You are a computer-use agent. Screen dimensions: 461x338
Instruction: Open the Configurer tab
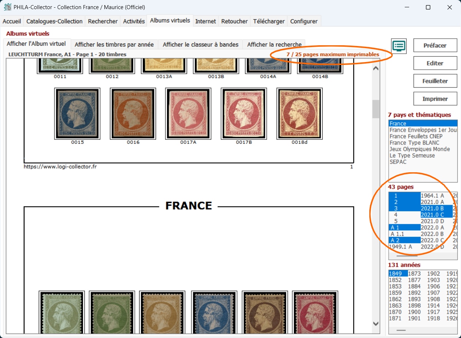304,21
